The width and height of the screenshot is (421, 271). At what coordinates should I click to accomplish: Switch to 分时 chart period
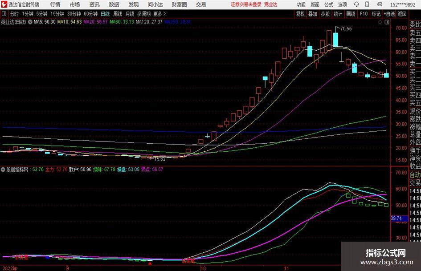point(15,14)
